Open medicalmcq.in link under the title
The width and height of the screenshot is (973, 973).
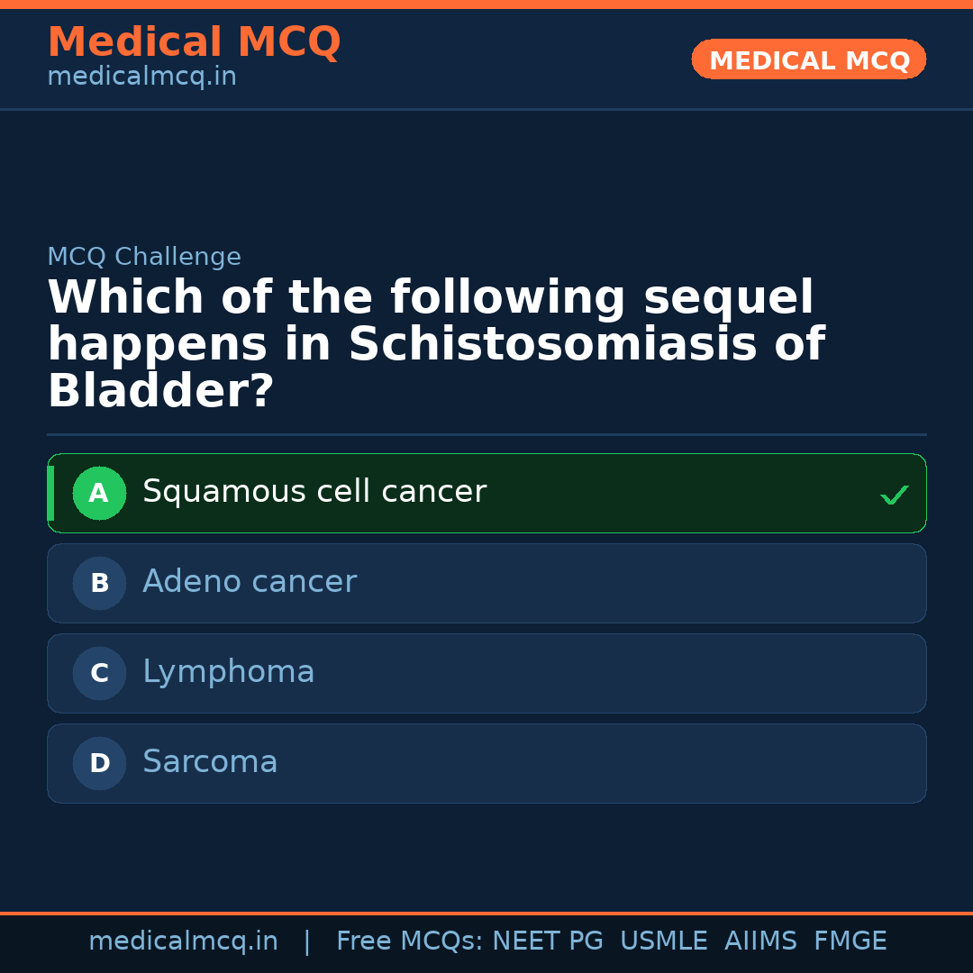[141, 77]
